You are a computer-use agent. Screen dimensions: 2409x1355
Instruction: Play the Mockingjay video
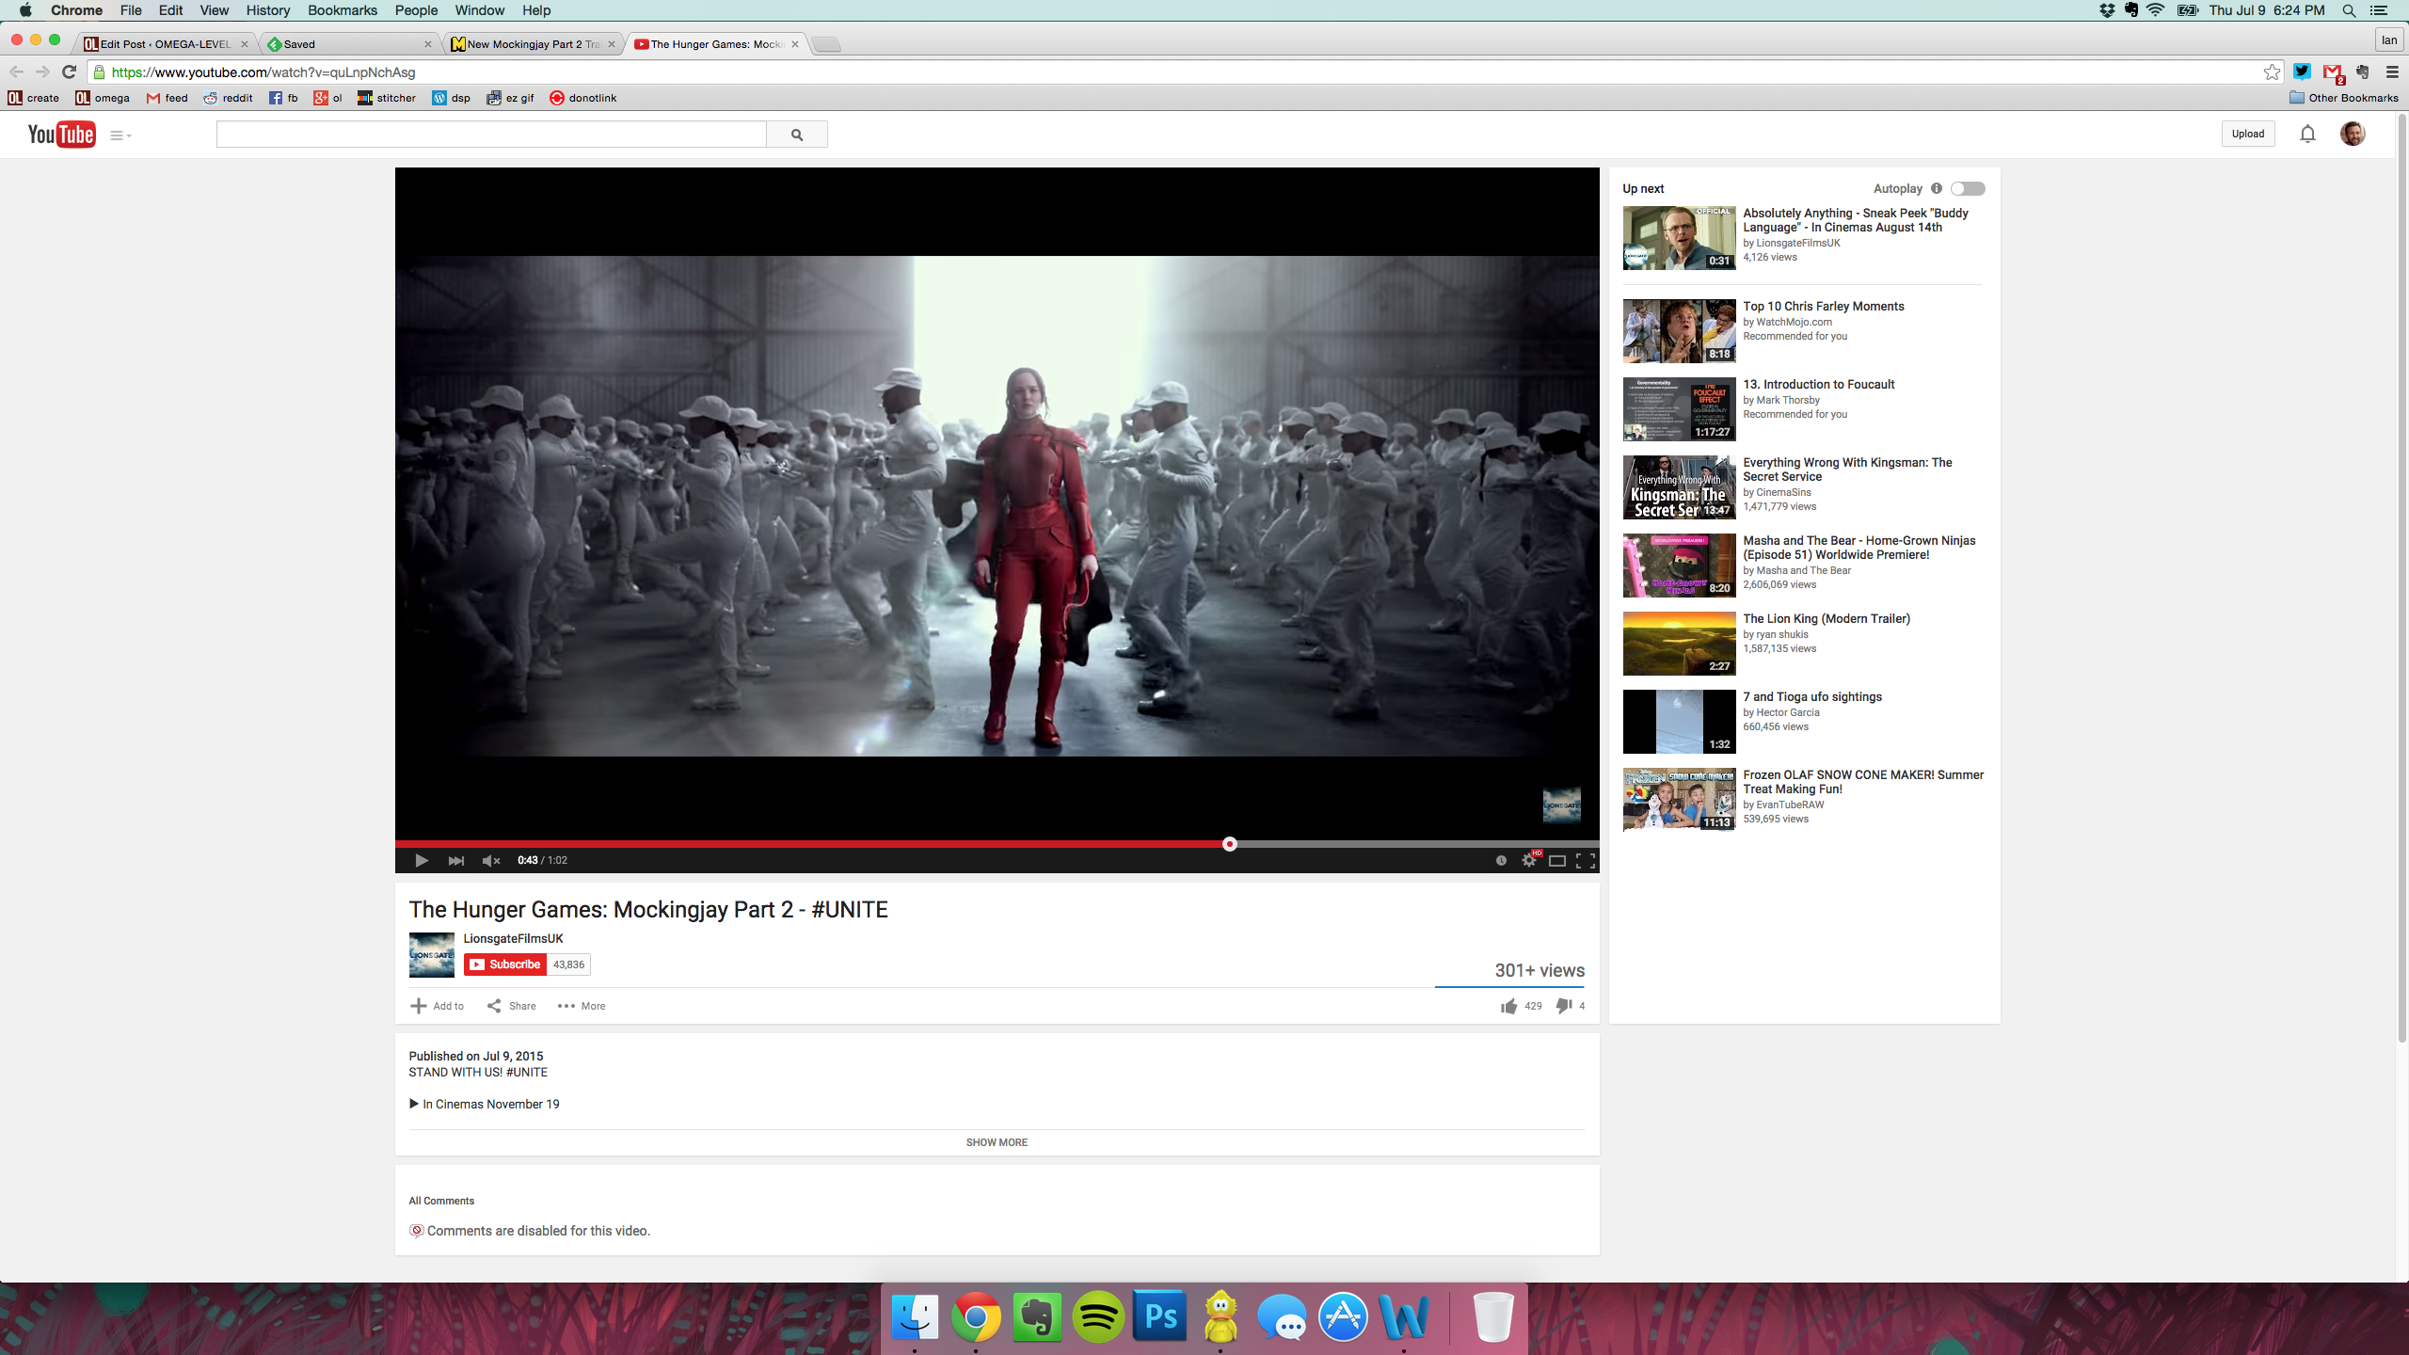(x=421, y=860)
